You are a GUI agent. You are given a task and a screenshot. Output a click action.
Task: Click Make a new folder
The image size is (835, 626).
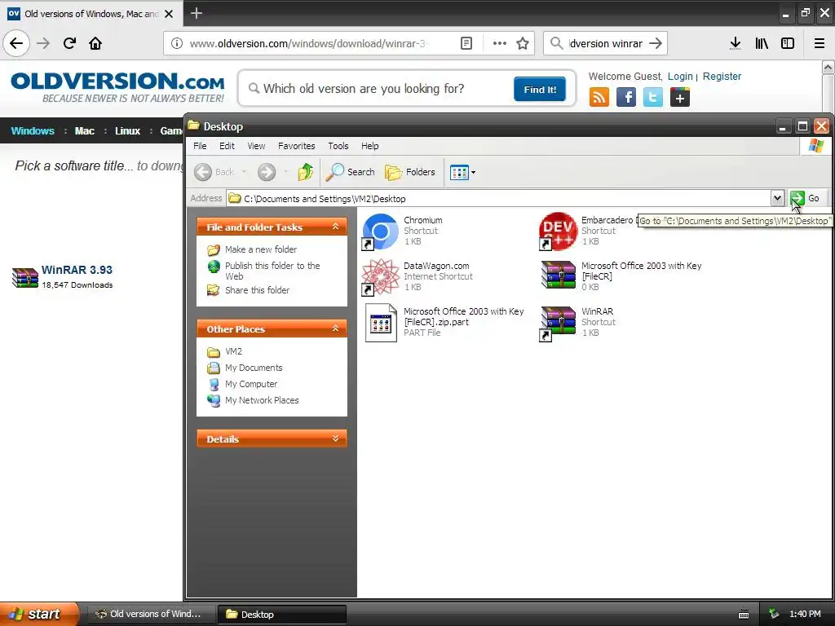261,249
